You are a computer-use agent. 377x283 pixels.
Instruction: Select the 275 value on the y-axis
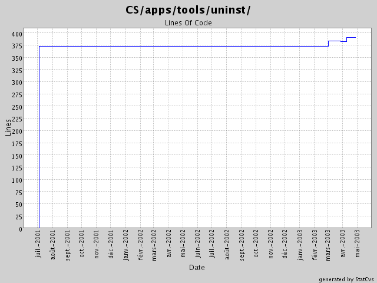click(x=17, y=95)
